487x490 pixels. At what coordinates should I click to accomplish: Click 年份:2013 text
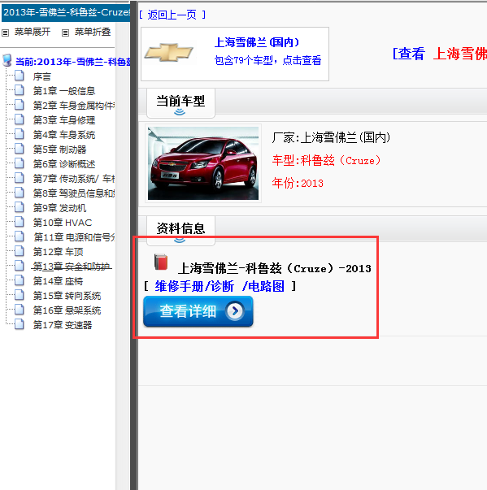coord(298,183)
